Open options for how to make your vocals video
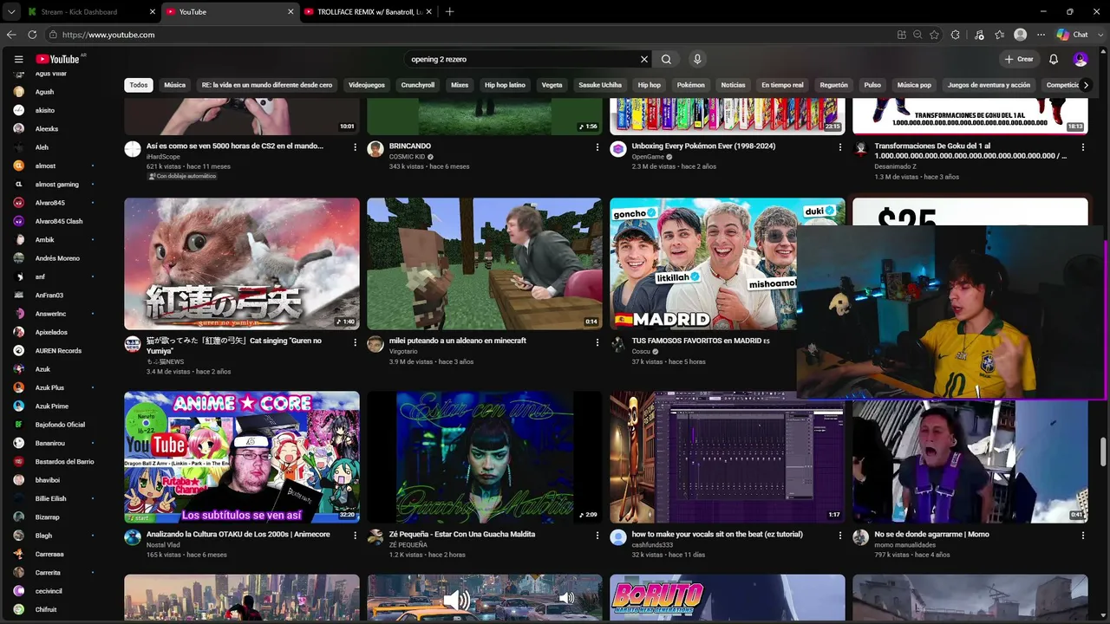Screen dimensions: 1110x624 pos(839,535)
